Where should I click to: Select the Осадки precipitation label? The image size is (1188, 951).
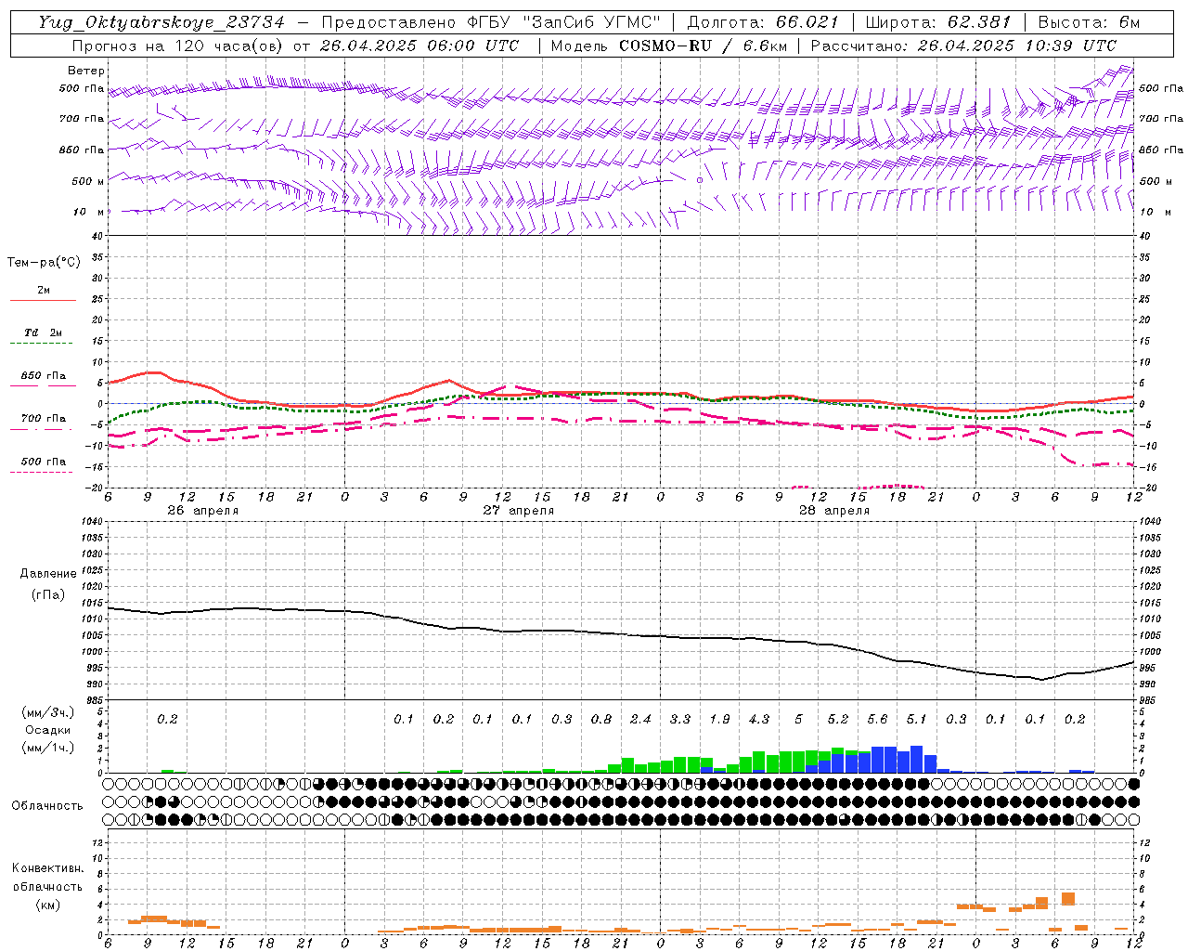[48, 730]
